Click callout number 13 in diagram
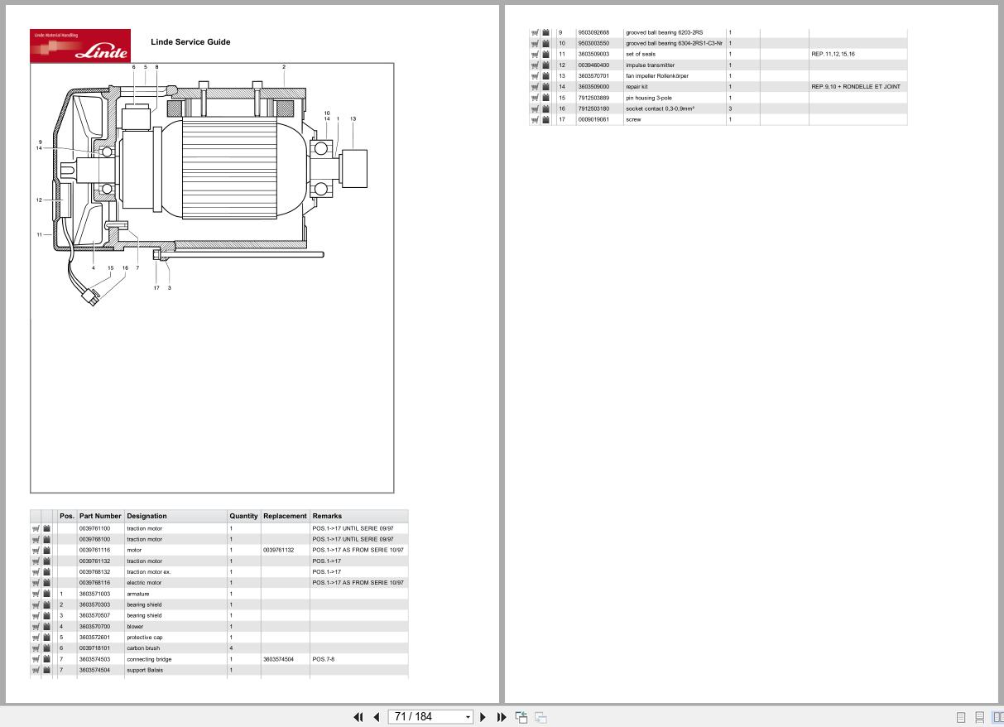 coord(353,118)
